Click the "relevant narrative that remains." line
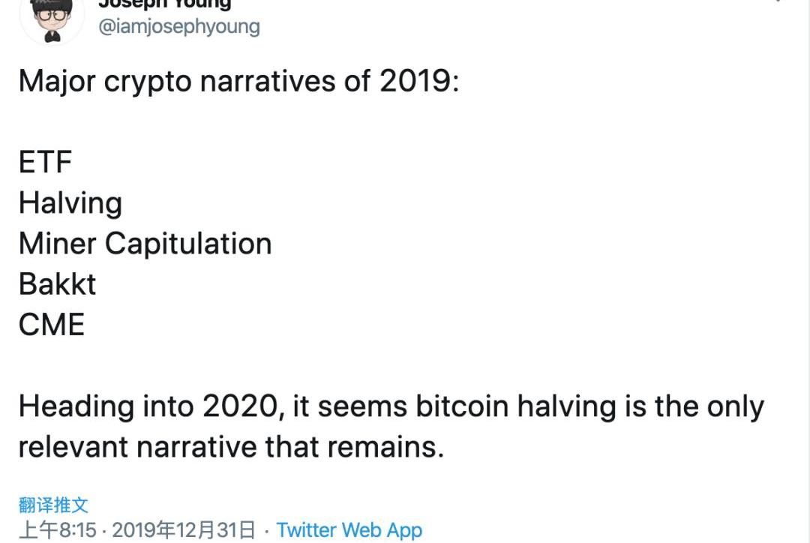The height and width of the screenshot is (543, 810). coord(231,447)
